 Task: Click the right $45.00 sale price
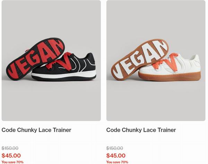[x=116, y=156]
